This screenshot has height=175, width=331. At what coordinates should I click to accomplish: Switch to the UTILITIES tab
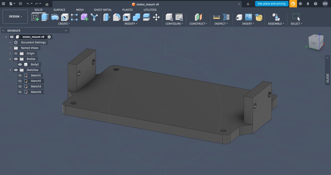(x=150, y=10)
